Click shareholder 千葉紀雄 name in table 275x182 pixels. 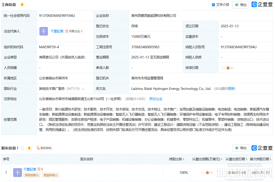click(x=30, y=169)
